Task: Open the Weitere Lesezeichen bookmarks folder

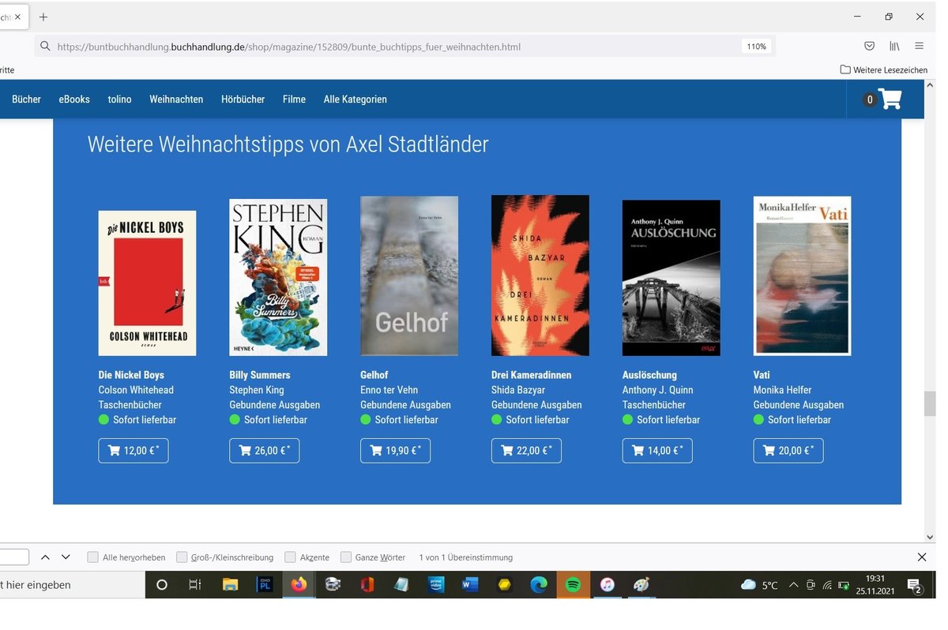Action: pos(884,69)
